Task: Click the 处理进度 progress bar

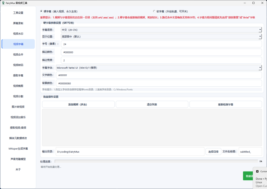Action: [156, 161]
